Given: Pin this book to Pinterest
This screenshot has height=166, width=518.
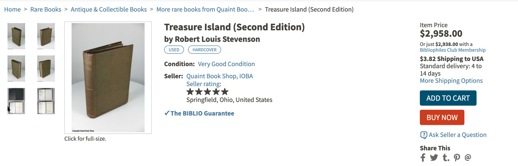Looking at the screenshot, I should (x=457, y=157).
